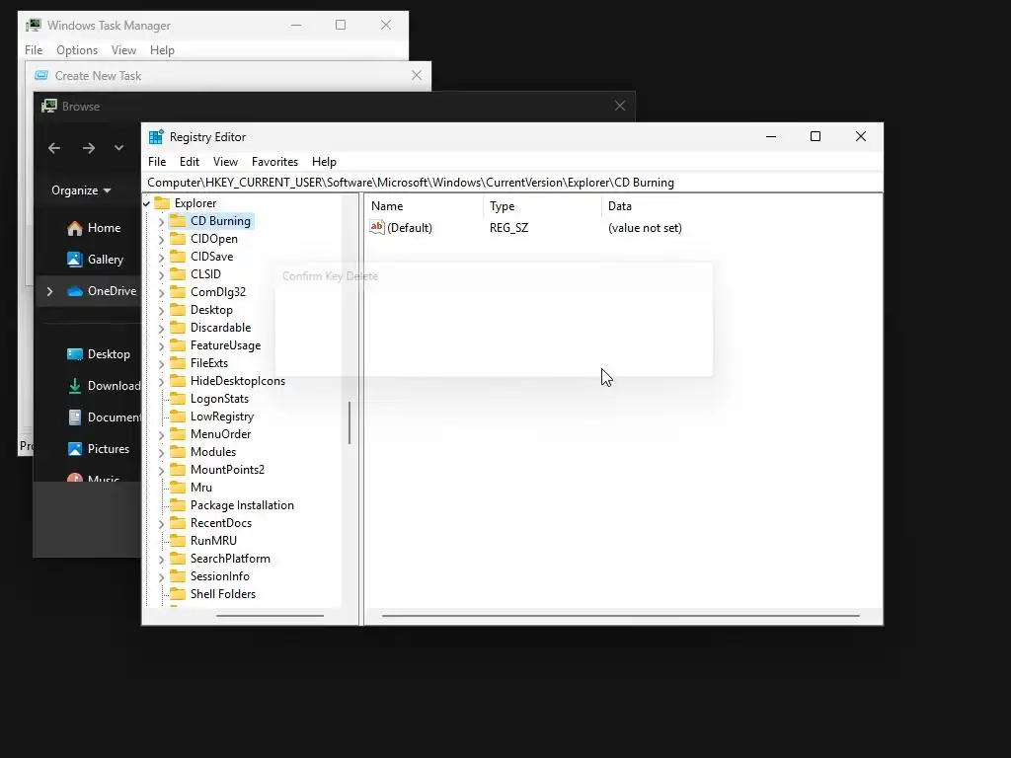Screen dimensions: 1011x758
Task: Open Task Manager's File menu
Action: click(x=34, y=50)
